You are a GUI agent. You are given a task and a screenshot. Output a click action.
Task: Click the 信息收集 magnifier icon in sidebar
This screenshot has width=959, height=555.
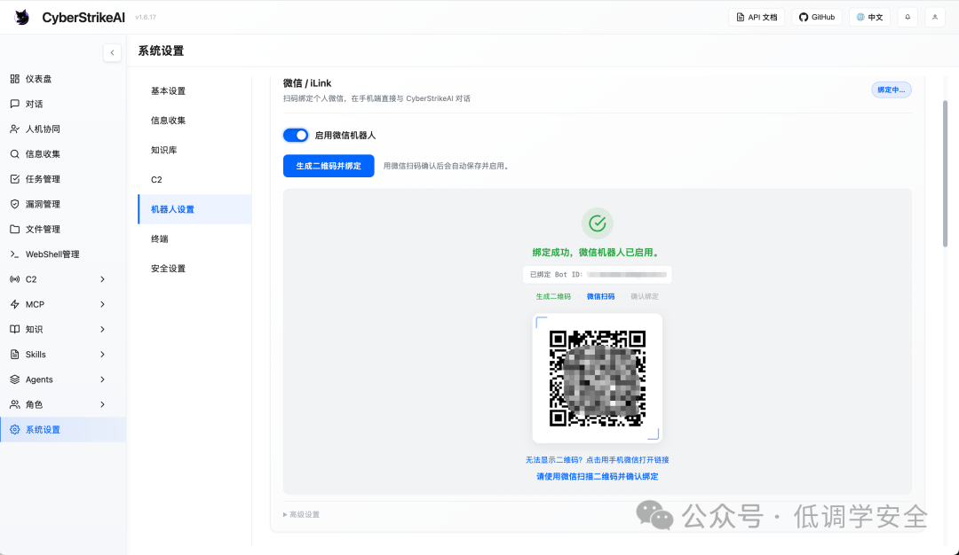click(15, 154)
